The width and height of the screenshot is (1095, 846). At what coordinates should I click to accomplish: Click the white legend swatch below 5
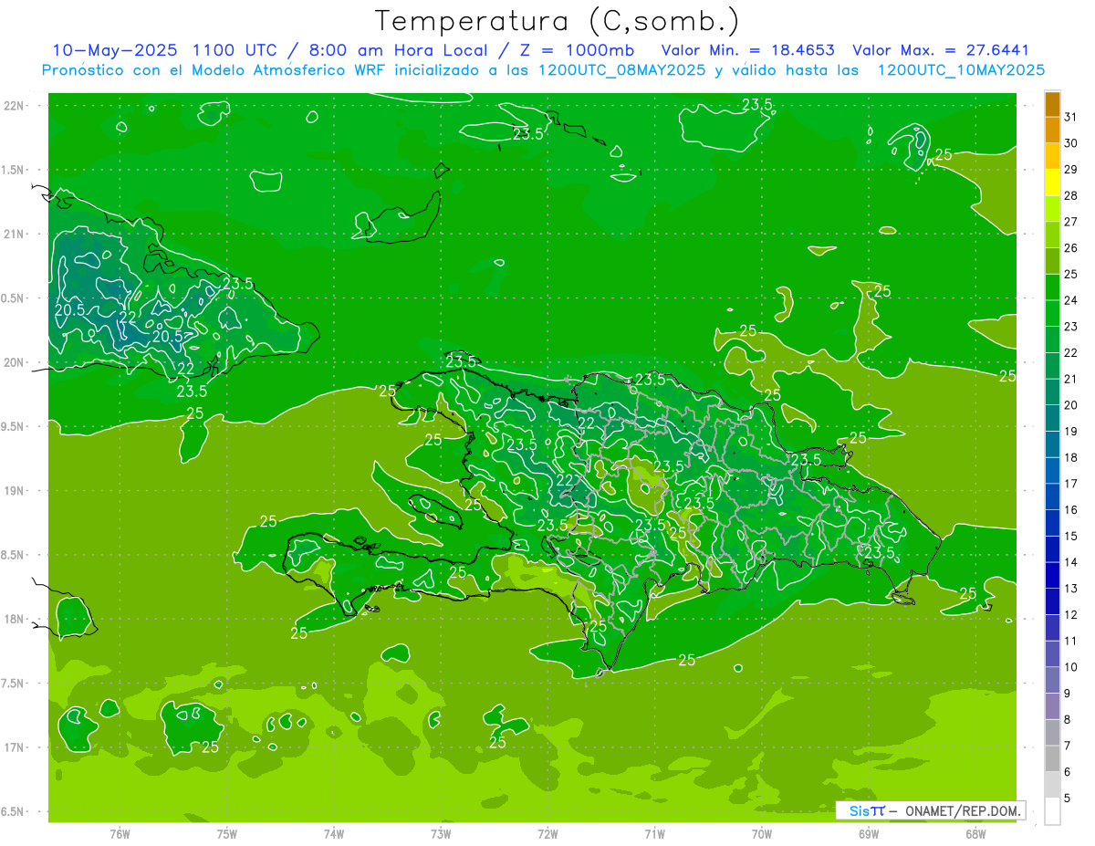click(1052, 810)
